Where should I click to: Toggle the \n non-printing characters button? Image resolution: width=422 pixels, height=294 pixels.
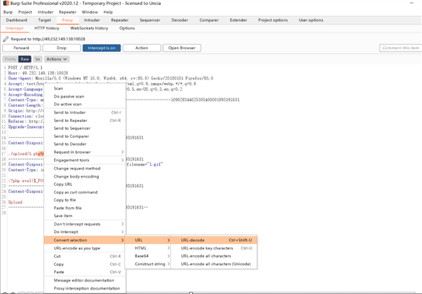(x=38, y=59)
